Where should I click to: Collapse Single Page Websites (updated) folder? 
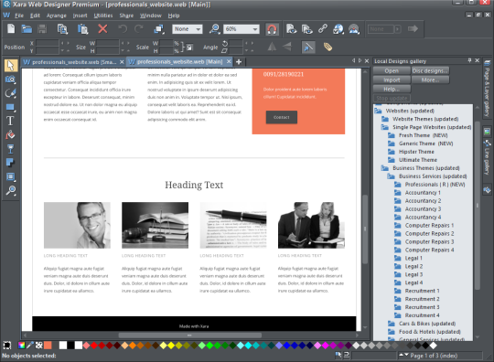[384, 127]
